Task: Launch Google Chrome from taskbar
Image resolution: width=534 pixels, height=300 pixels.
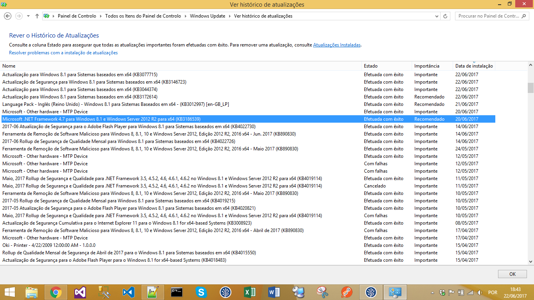Action: (56, 292)
